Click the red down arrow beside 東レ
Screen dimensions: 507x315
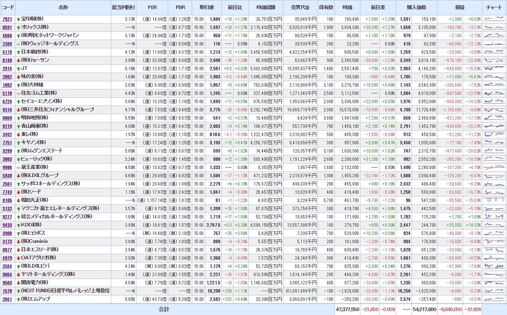point(18,135)
